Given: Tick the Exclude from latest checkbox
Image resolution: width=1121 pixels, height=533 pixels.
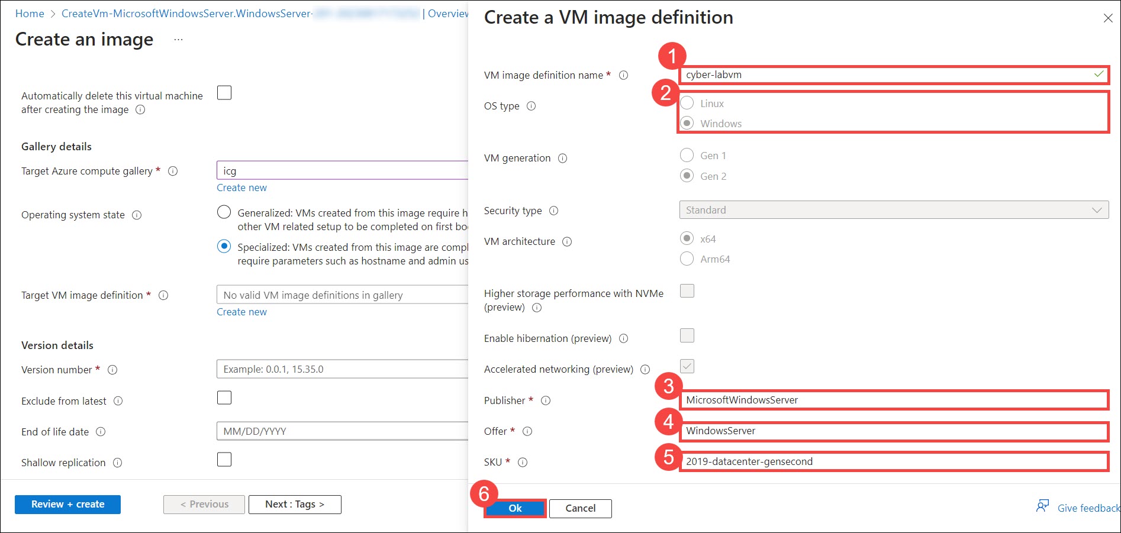Looking at the screenshot, I should [x=224, y=398].
